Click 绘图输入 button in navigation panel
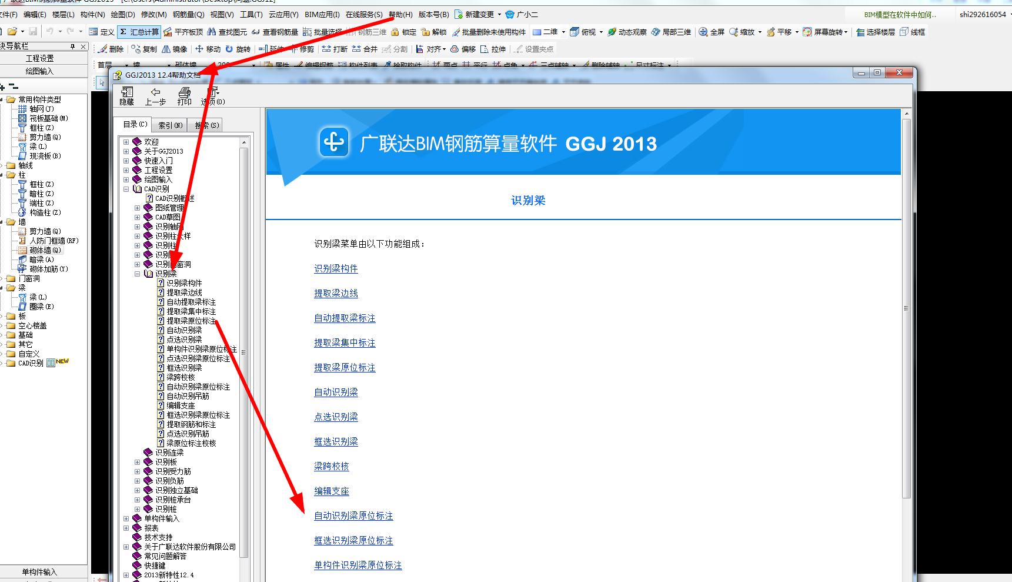The width and height of the screenshot is (1012, 582). (x=39, y=71)
